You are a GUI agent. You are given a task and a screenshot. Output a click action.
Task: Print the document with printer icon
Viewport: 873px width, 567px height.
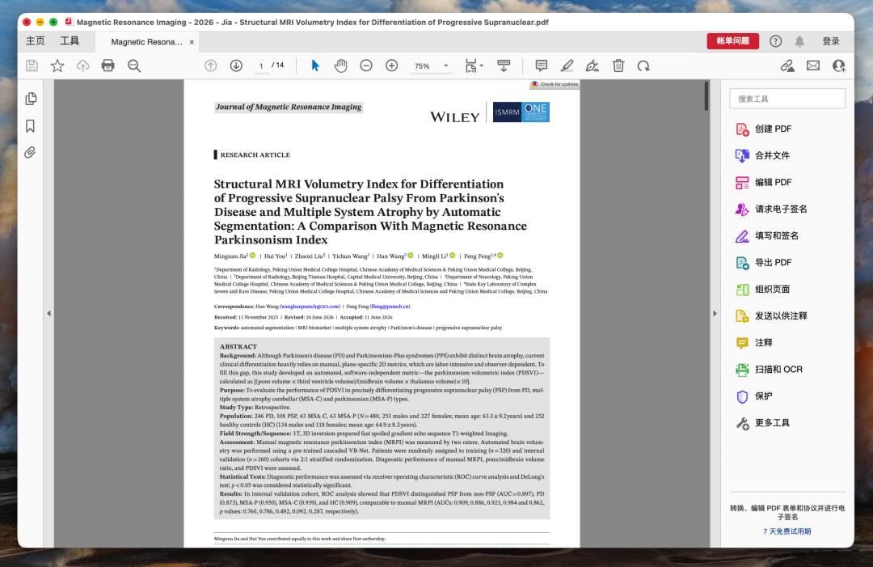pyautogui.click(x=108, y=66)
